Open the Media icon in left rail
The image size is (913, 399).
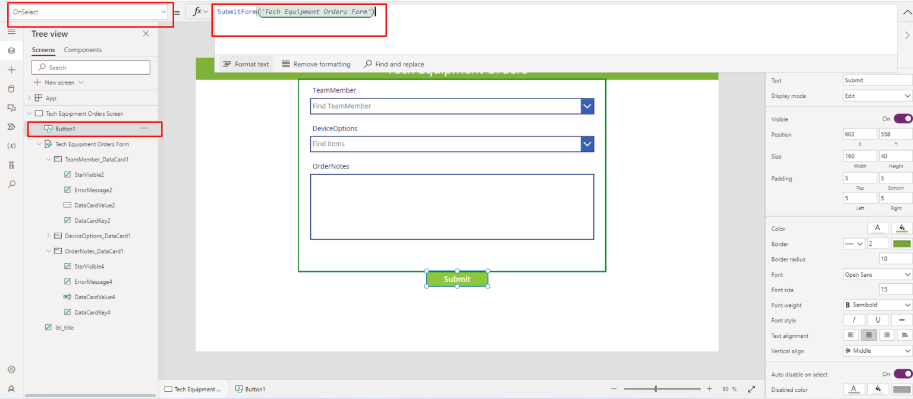pos(11,108)
